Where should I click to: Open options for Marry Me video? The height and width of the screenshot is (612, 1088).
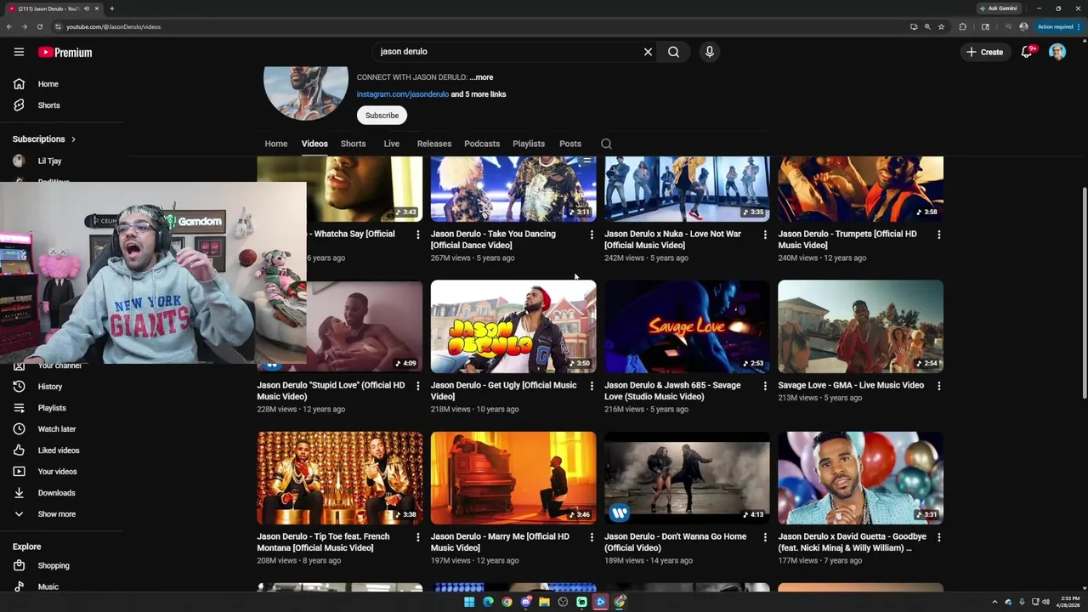[592, 537]
